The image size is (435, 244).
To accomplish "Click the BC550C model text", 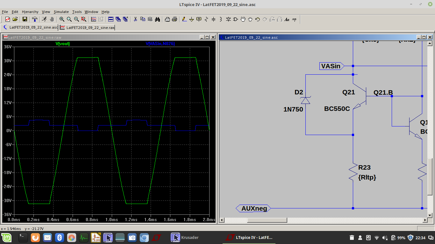I will tap(337, 109).
